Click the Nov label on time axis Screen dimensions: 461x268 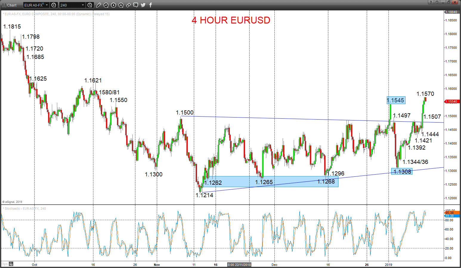157,265
